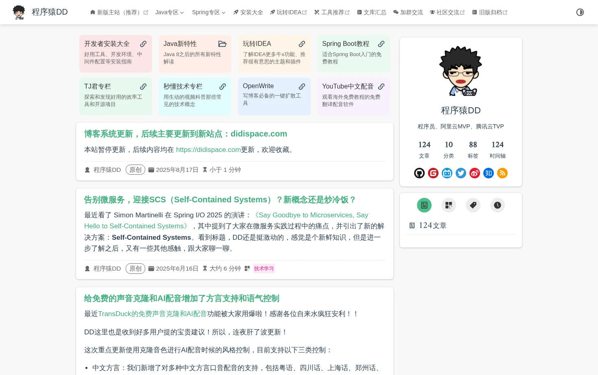Select the articles list tab icon
The width and height of the screenshot is (598, 375).
click(x=424, y=205)
